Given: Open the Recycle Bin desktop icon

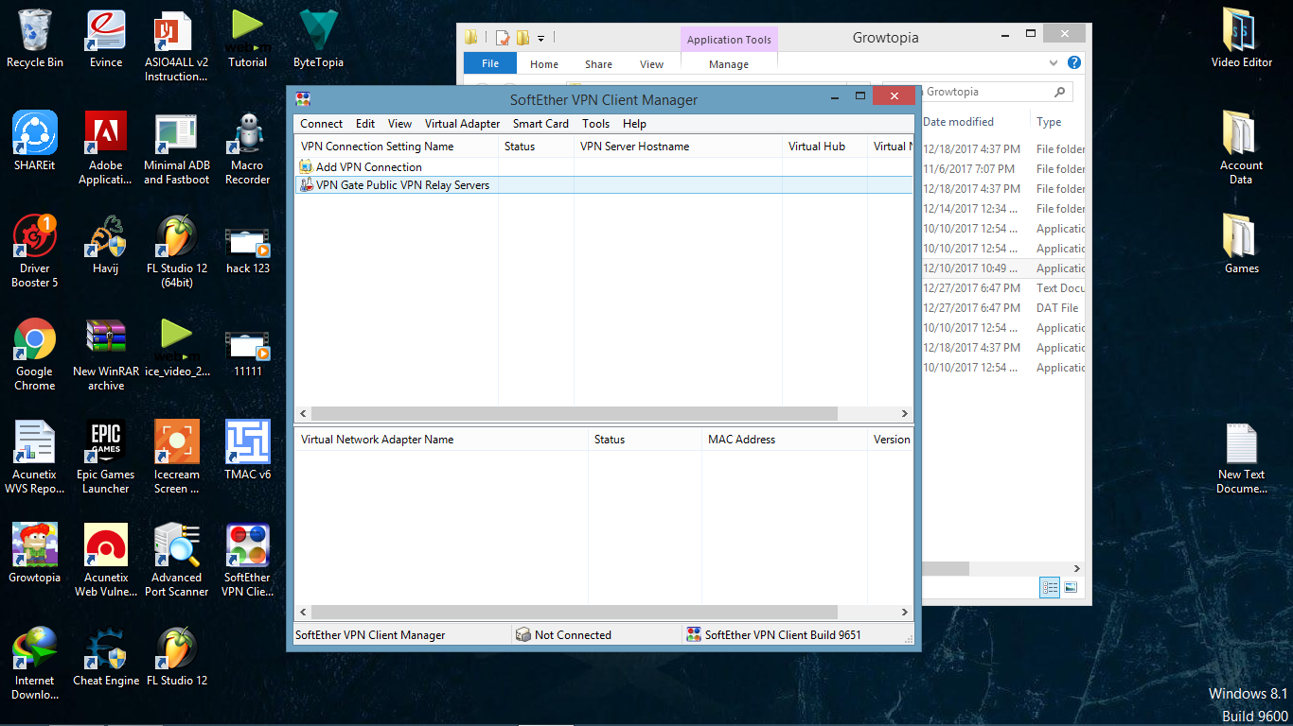Looking at the screenshot, I should [35, 39].
